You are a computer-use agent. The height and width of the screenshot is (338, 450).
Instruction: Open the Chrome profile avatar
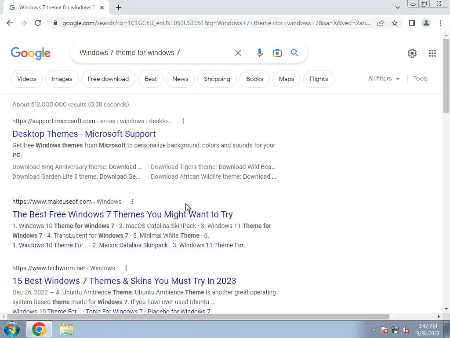coord(426,23)
